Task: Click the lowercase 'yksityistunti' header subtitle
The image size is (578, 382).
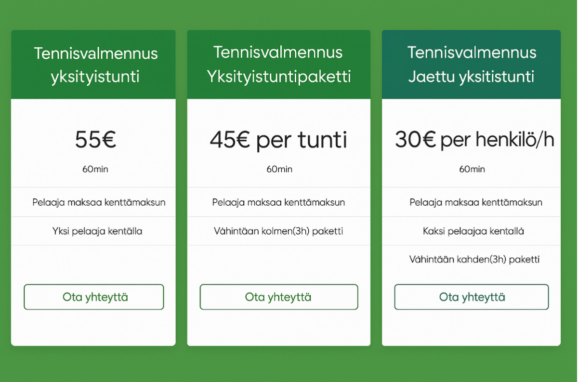Action: click(x=95, y=77)
